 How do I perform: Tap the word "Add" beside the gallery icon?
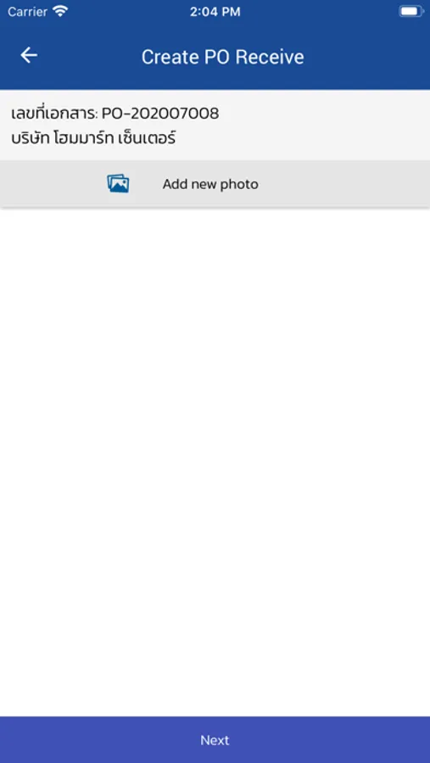tap(175, 185)
